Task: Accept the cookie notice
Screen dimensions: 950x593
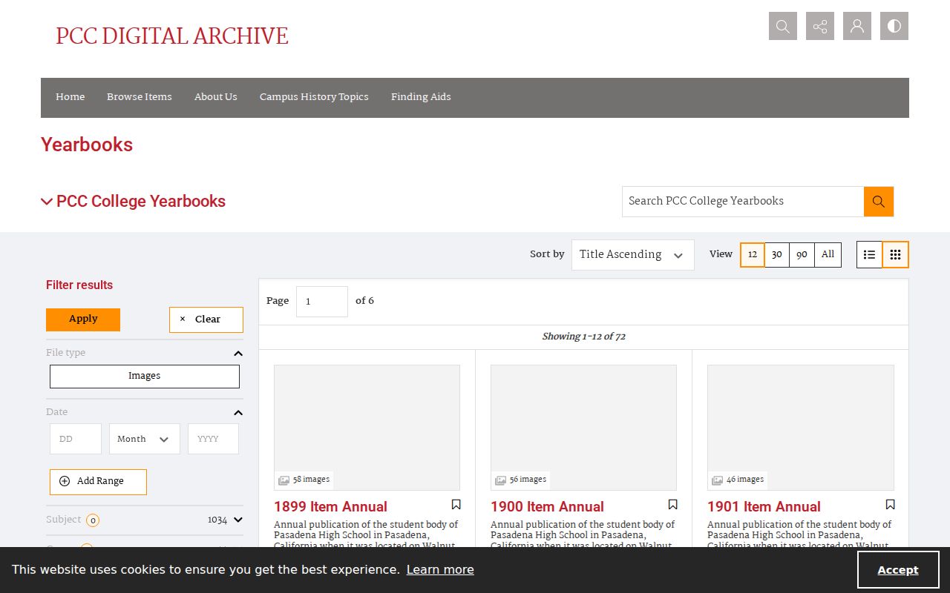Action: [898, 570]
